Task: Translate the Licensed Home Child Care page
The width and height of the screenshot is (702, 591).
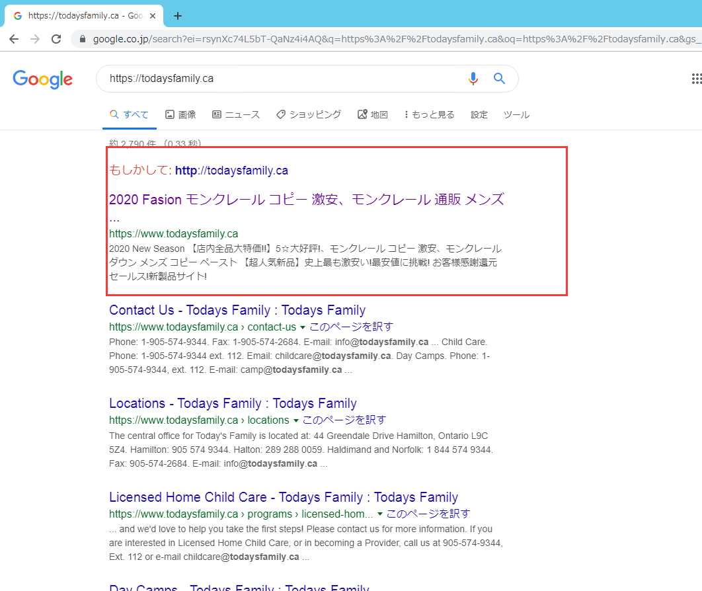Action: [428, 514]
